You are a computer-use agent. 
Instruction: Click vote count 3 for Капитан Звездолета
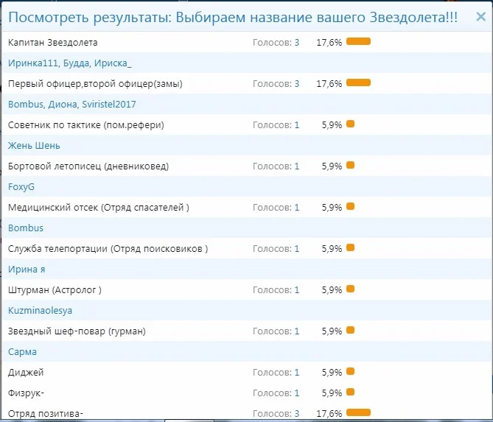[x=297, y=43]
